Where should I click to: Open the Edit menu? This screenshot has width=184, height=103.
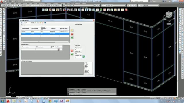click(x=10, y=3)
